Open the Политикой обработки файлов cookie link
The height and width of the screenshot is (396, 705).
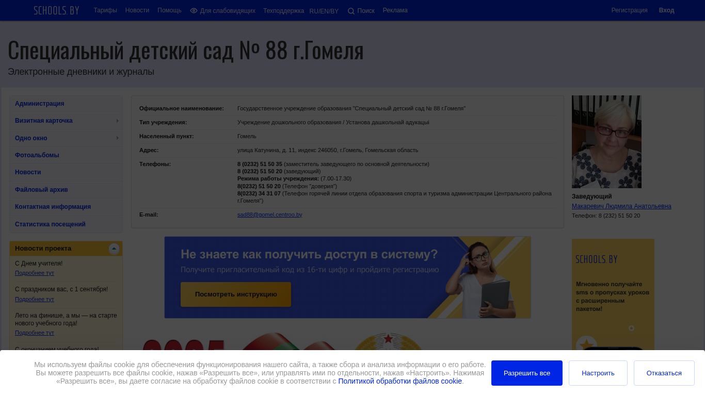click(400, 381)
